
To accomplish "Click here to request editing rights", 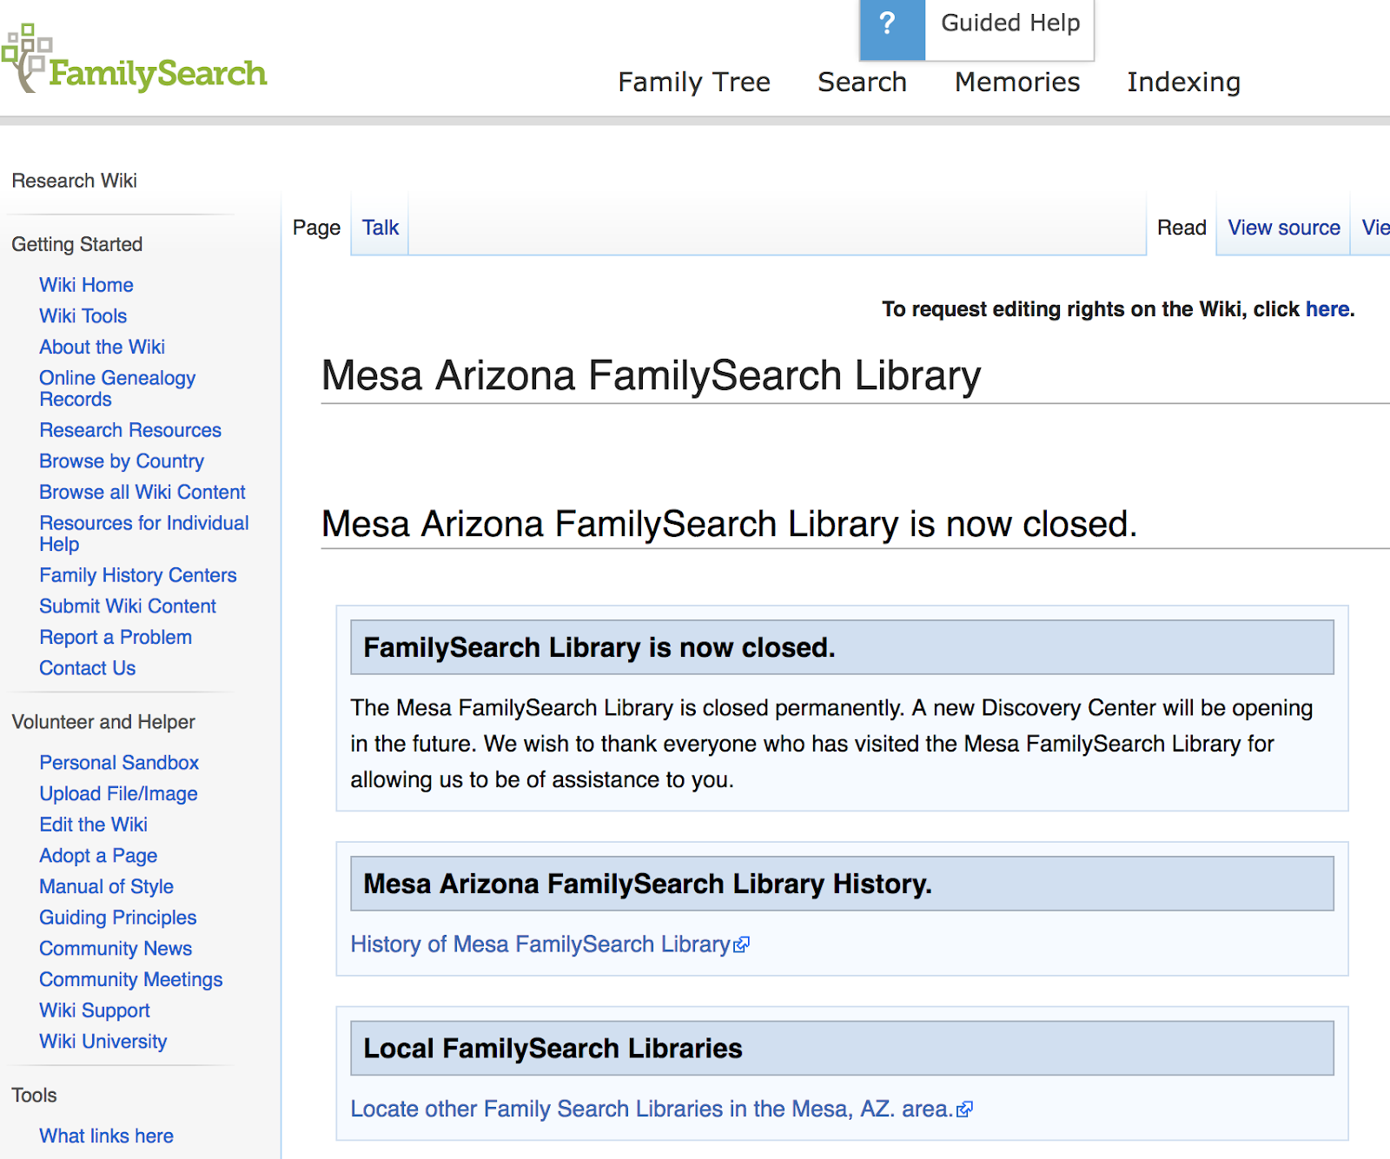I will coord(1326,309).
